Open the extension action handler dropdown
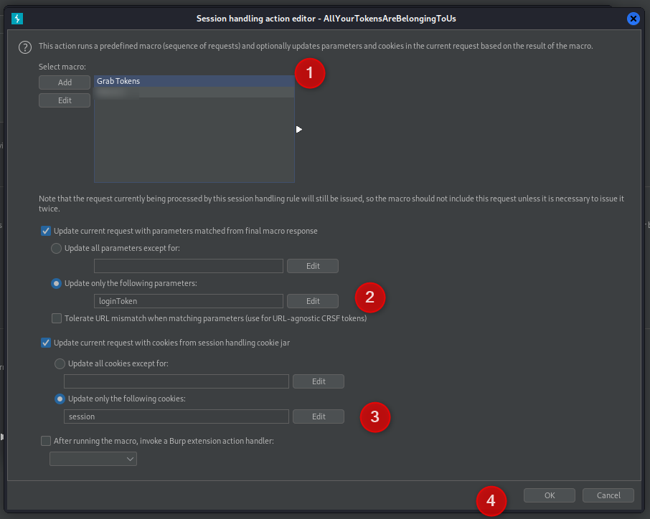650x519 pixels. point(93,459)
